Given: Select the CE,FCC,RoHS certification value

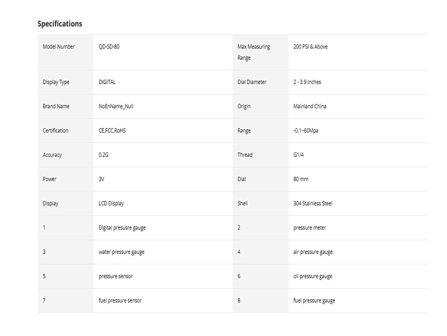Looking at the screenshot, I should click(x=112, y=130).
